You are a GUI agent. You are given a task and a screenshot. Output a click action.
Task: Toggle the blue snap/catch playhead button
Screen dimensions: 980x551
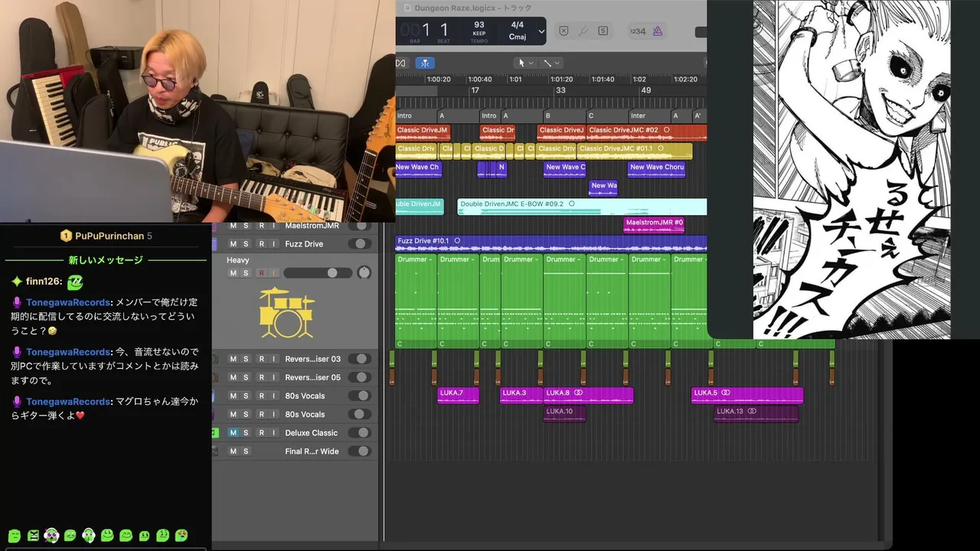pos(425,63)
